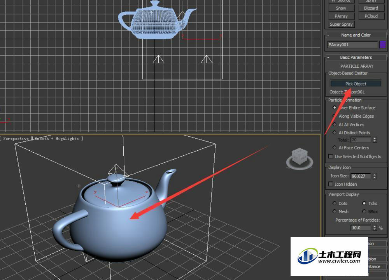Click the Icon Size spinner arrows

[375, 176]
